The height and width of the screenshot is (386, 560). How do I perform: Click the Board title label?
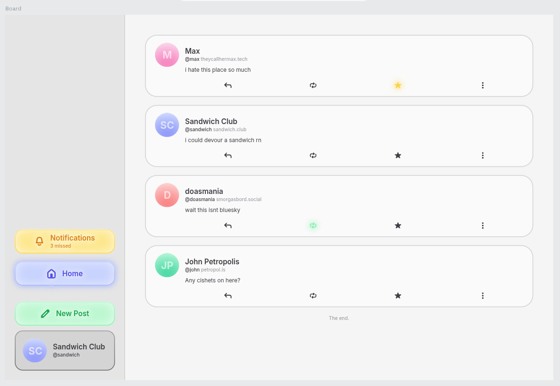coord(13,9)
